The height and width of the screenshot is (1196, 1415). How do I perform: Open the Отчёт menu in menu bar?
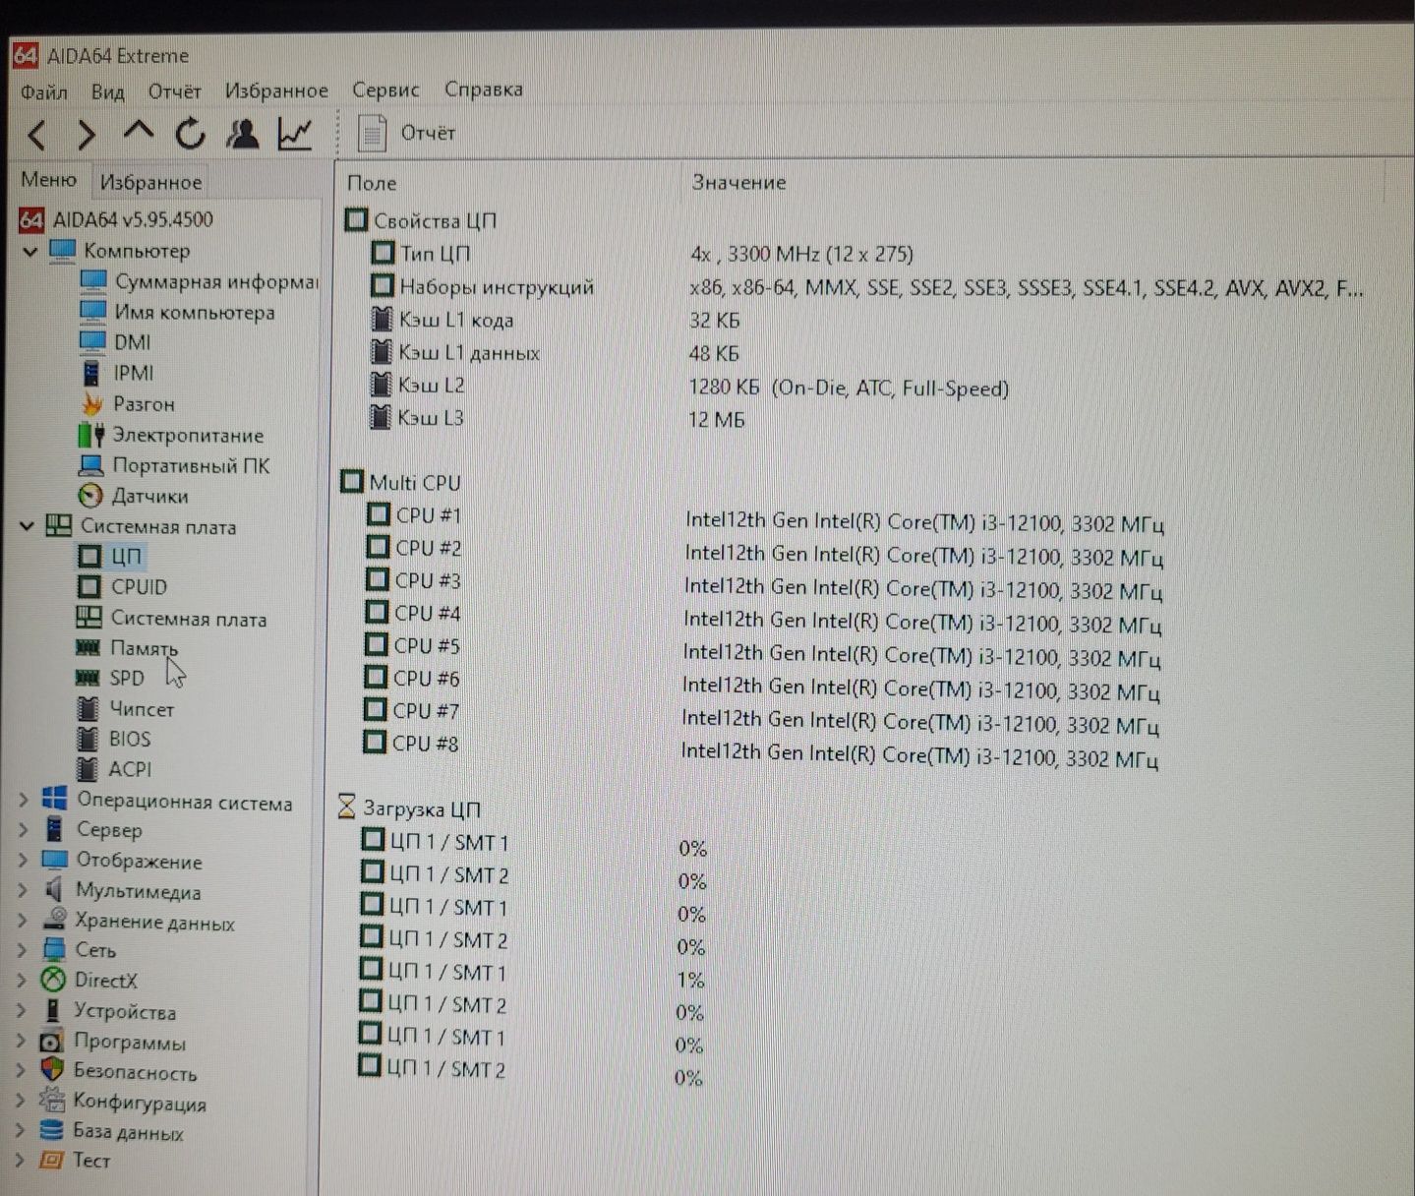coord(174,91)
